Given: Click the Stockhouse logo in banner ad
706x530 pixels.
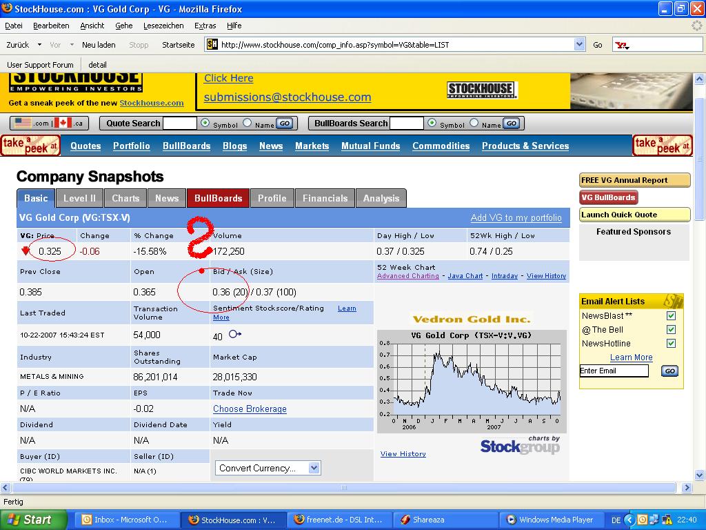Looking at the screenshot, I should coord(481,90).
